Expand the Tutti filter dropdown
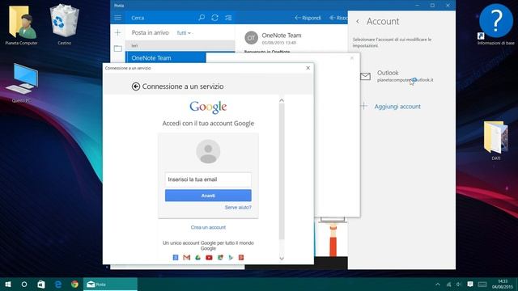The height and width of the screenshot is (291, 518). pos(184,33)
